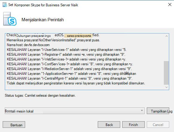Close the setup dialog window

pos(170,5)
